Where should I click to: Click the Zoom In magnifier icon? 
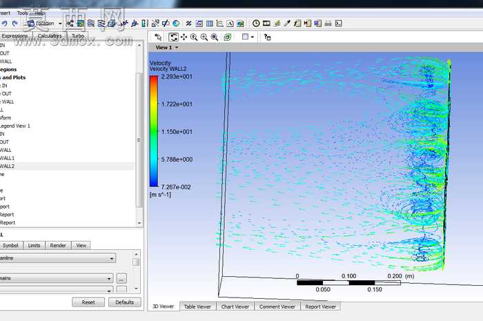[194, 37]
